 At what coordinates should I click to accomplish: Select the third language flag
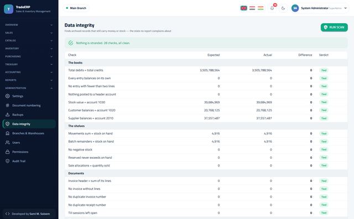(x=261, y=8)
